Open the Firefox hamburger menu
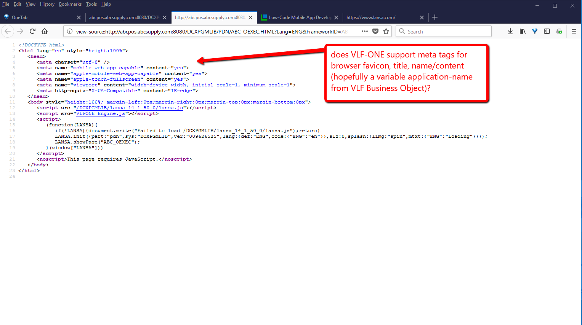582x325 pixels. [x=574, y=31]
